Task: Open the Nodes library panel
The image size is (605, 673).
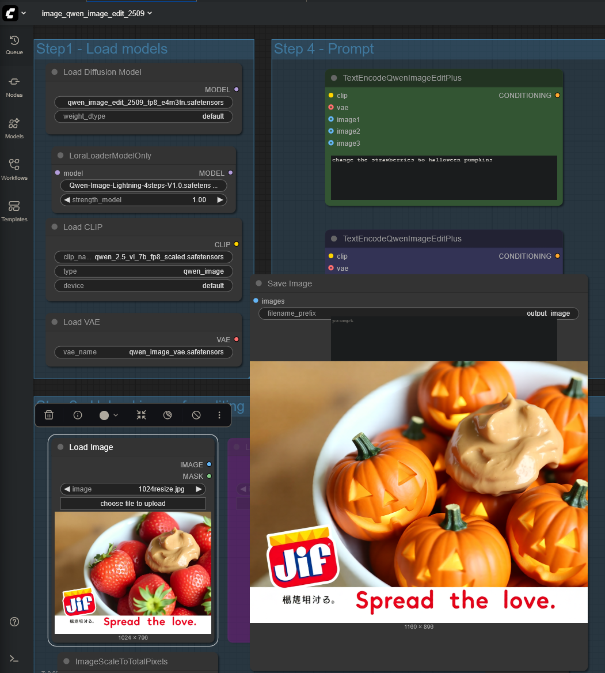Action: [14, 87]
